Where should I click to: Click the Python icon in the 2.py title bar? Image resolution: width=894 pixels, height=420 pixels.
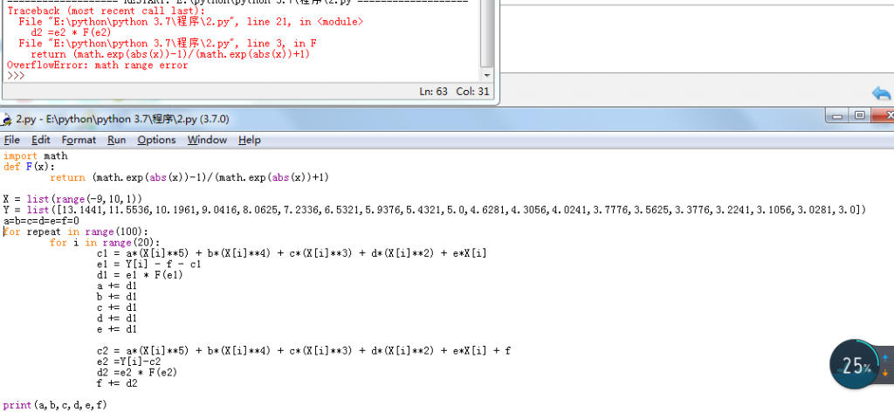click(x=8, y=119)
